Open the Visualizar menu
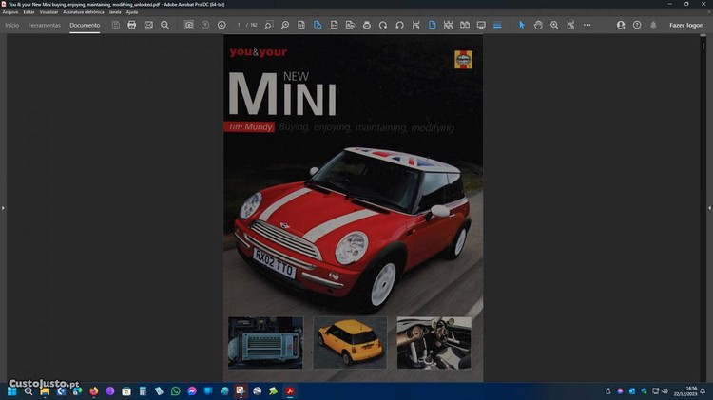This screenshot has width=713, height=400. pyautogui.click(x=49, y=11)
